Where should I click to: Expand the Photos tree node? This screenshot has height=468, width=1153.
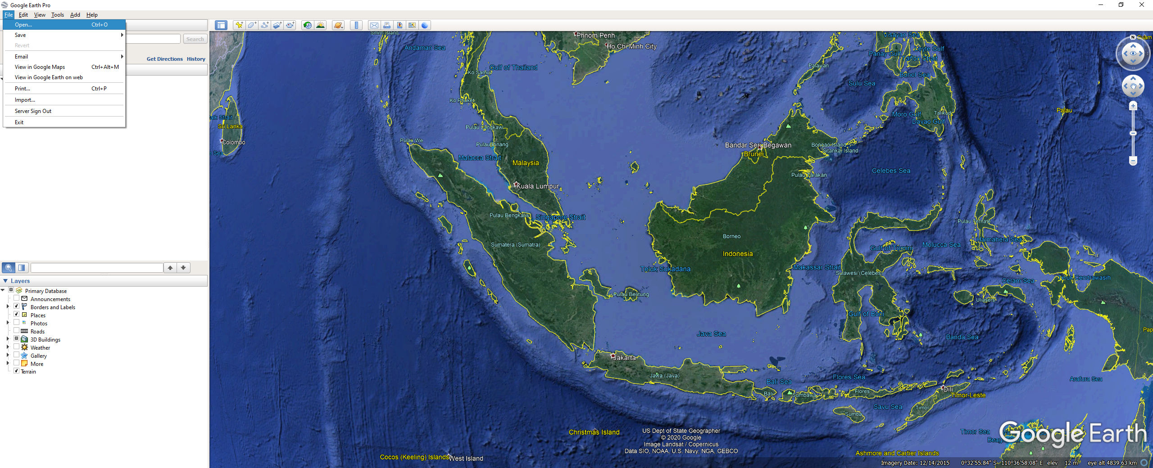pos(8,323)
